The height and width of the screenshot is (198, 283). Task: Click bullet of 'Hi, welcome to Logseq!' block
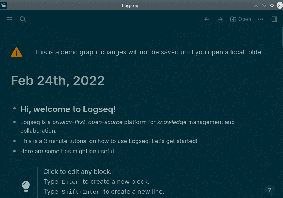point(15,108)
